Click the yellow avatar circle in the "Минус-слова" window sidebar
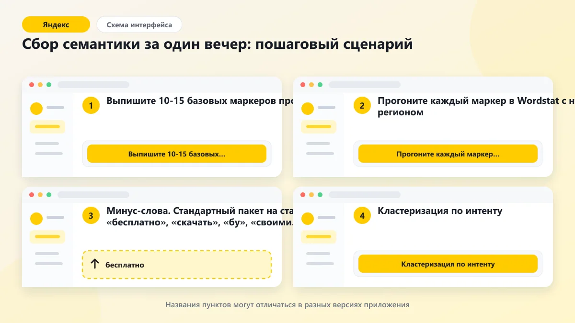 36,219
